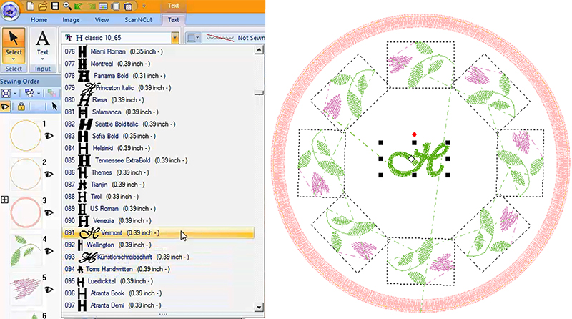Screen dimensions: 572x319
Task: Switch to the ScanNCut tab
Action: pos(138,20)
